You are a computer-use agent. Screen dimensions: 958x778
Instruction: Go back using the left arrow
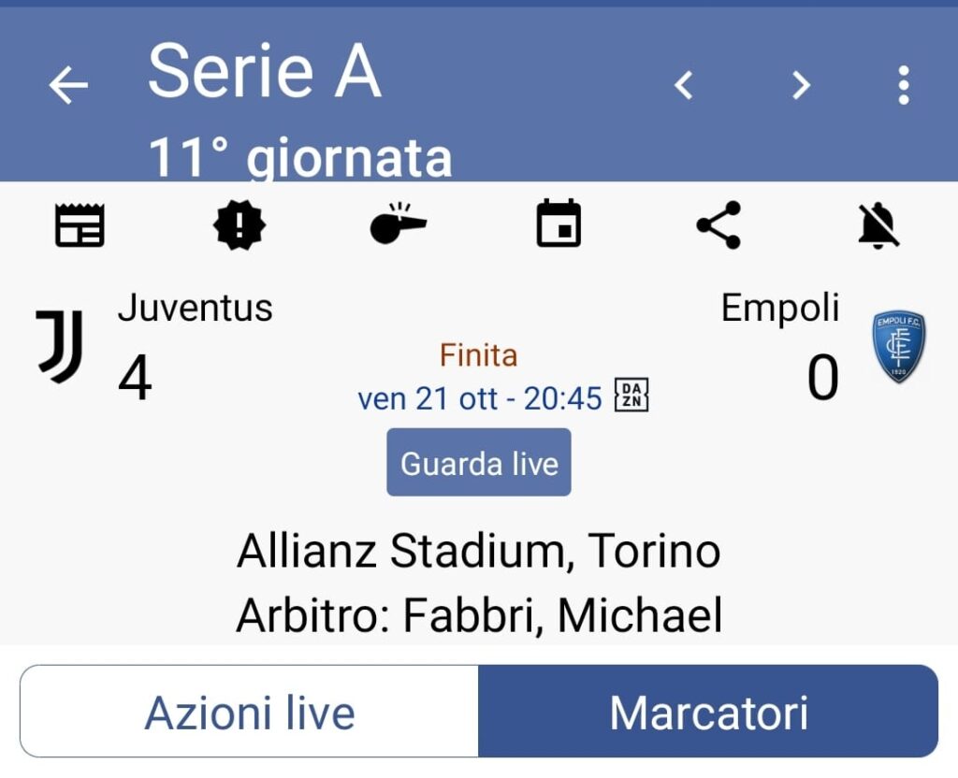pos(68,85)
